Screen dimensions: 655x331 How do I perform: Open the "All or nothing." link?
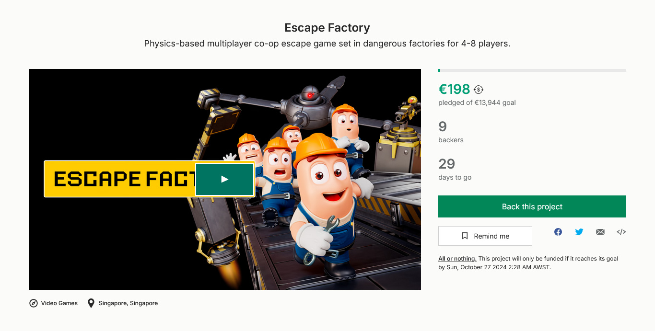click(x=457, y=259)
